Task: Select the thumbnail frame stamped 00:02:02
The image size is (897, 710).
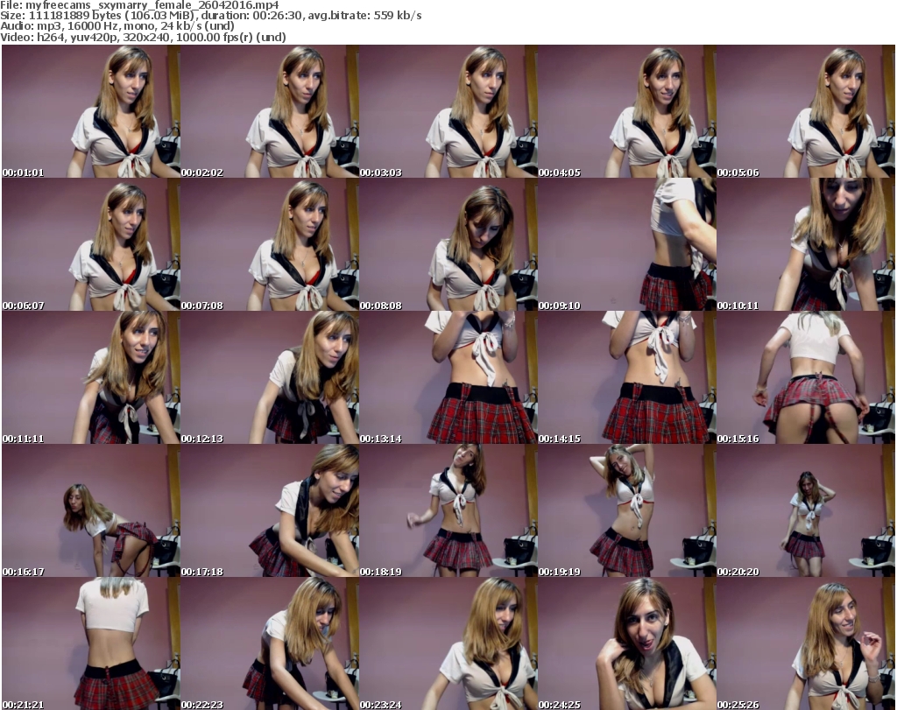Action: click(270, 111)
